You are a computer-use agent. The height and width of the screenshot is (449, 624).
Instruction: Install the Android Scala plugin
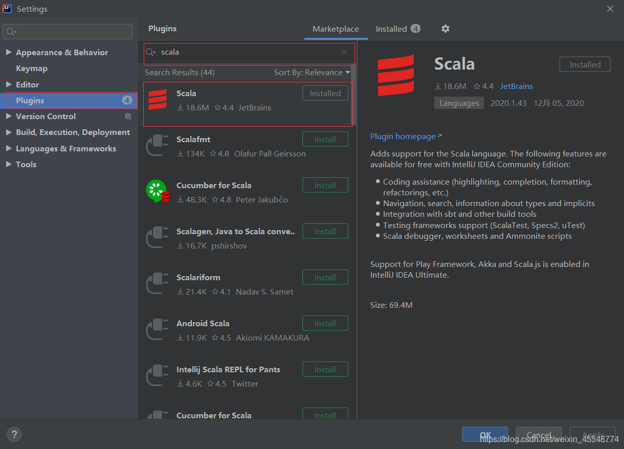325,323
